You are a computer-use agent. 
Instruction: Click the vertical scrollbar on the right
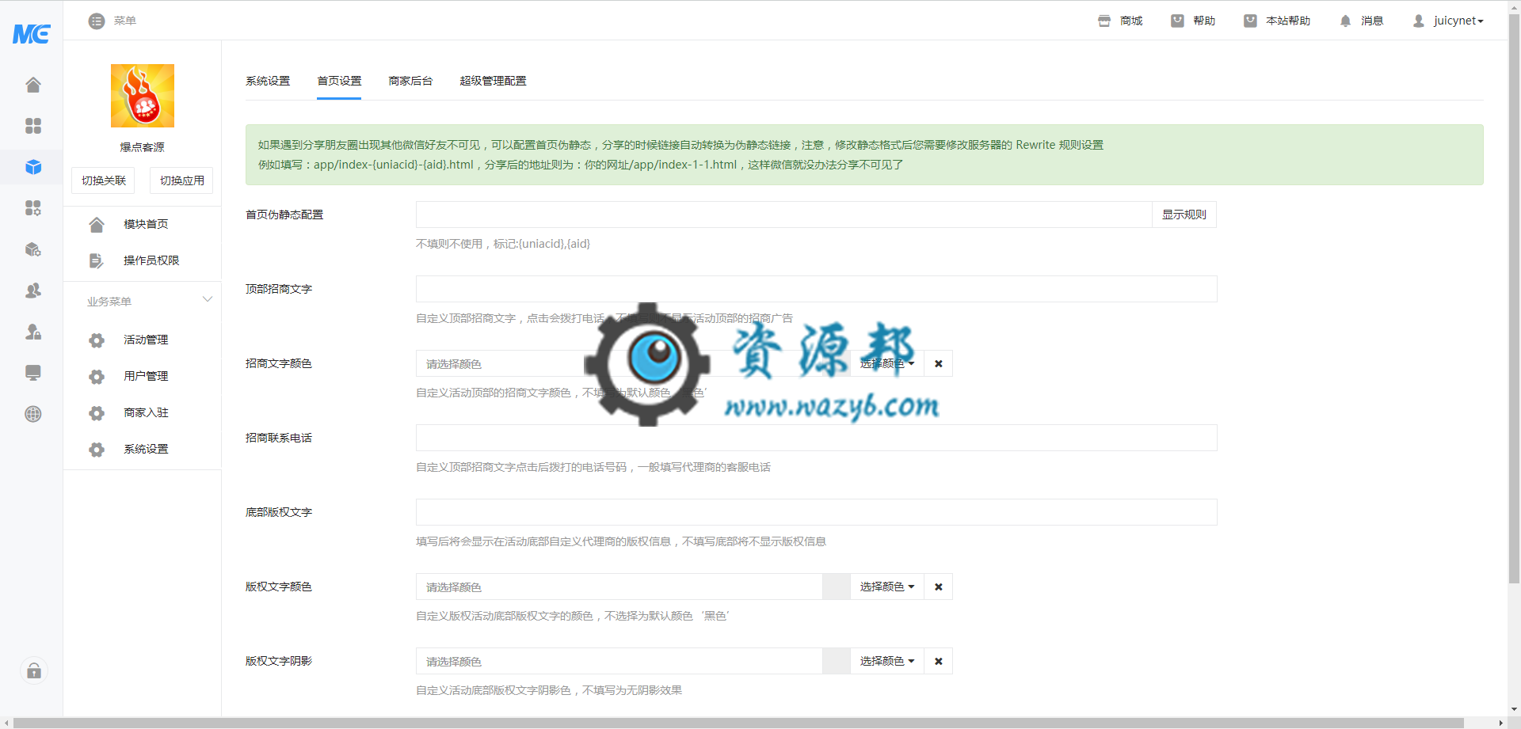coord(1514,301)
